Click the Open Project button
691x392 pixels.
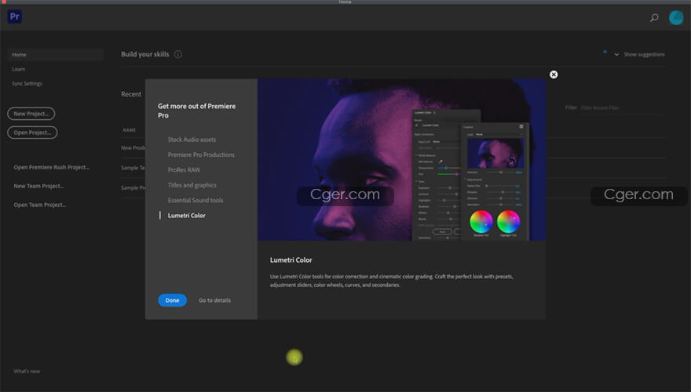coord(32,132)
